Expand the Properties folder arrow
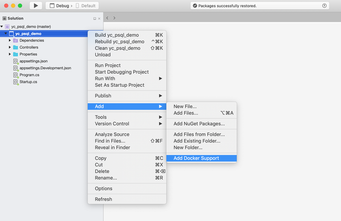This screenshot has width=341, height=221. 10,54
